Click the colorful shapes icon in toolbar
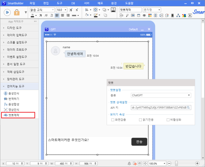Viewport: 205px width, 167px height. (184, 15)
